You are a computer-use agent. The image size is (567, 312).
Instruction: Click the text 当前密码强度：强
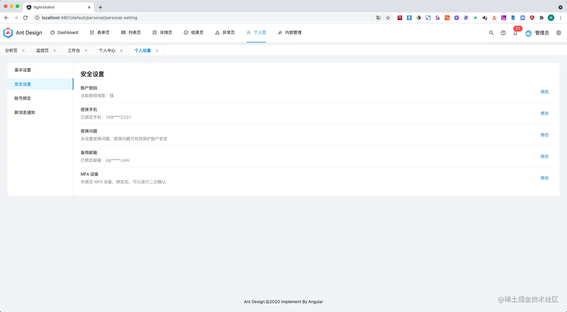tap(97, 96)
